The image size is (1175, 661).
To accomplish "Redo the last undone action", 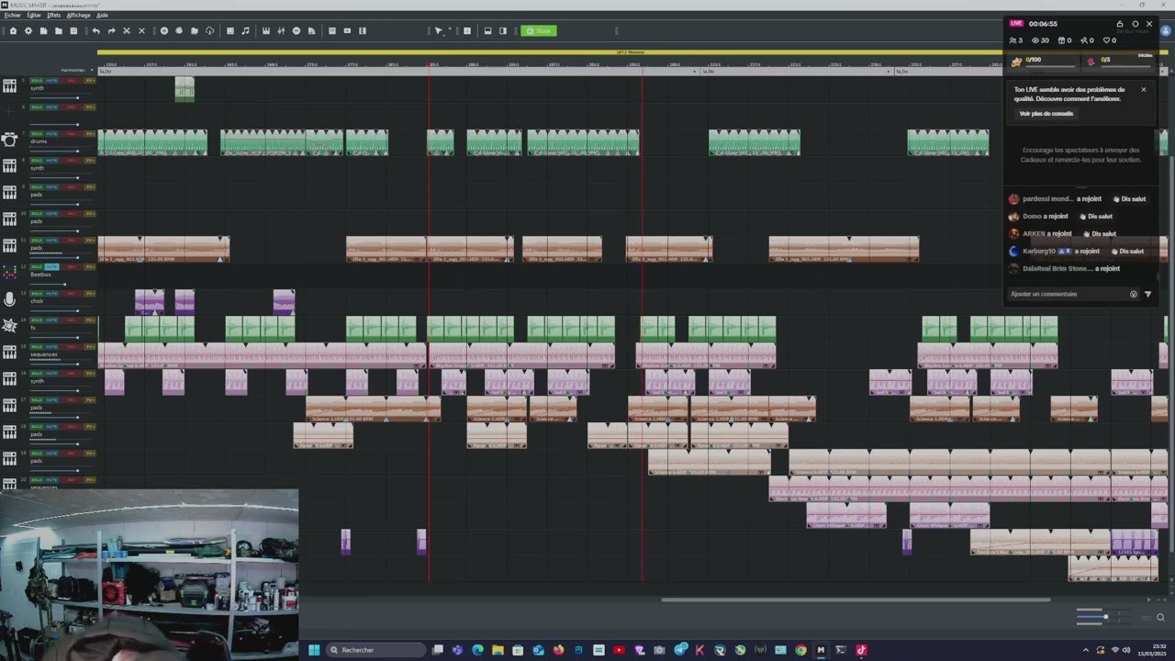I will tap(111, 31).
